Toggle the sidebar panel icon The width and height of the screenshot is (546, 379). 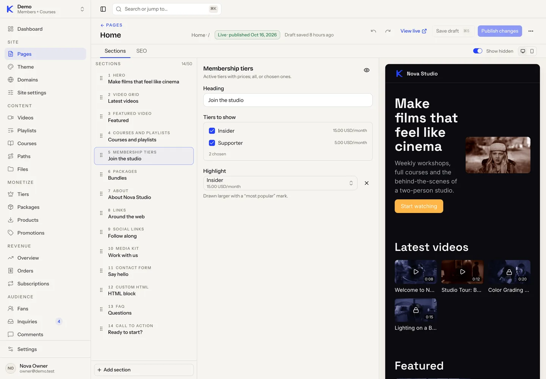tap(103, 9)
